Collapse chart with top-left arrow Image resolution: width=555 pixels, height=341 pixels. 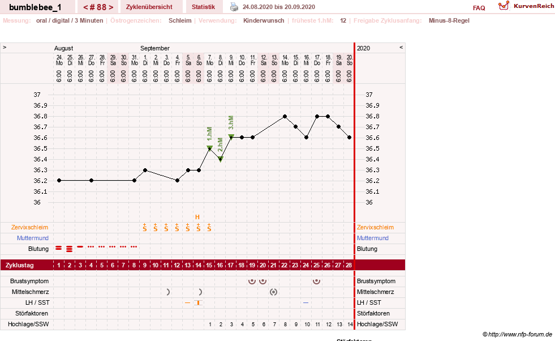pos(5,47)
